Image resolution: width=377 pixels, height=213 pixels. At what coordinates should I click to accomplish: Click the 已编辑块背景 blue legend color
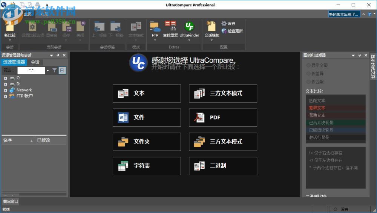[x=336, y=130]
